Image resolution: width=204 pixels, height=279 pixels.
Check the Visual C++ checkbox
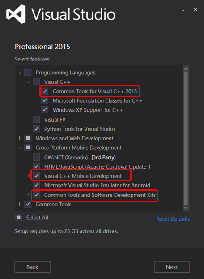pos(36,82)
